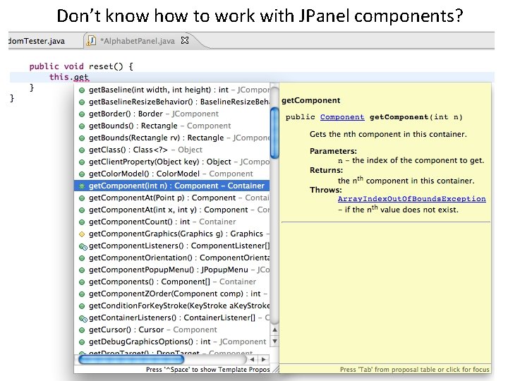Click the green icon beside getConditionForKeyStroke
508x381 pixels.
(x=82, y=306)
